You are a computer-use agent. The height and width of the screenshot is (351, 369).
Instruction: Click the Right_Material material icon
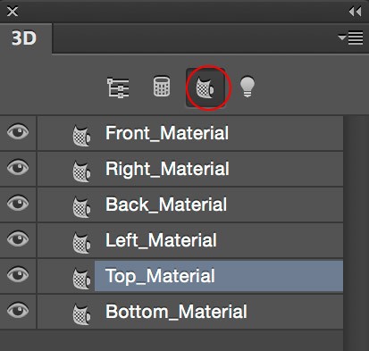tap(81, 171)
